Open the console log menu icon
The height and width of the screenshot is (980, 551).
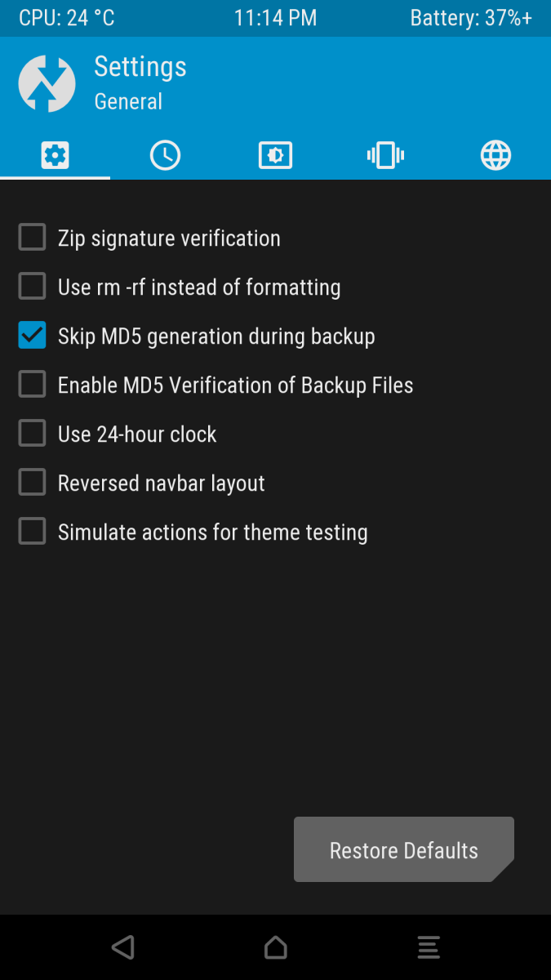pyautogui.click(x=429, y=947)
